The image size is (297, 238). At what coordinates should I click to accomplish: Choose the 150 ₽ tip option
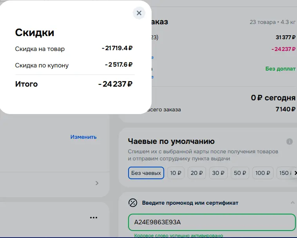click(x=285, y=173)
